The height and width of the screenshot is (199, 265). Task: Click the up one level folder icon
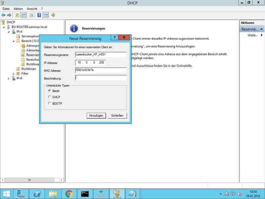click(17, 15)
